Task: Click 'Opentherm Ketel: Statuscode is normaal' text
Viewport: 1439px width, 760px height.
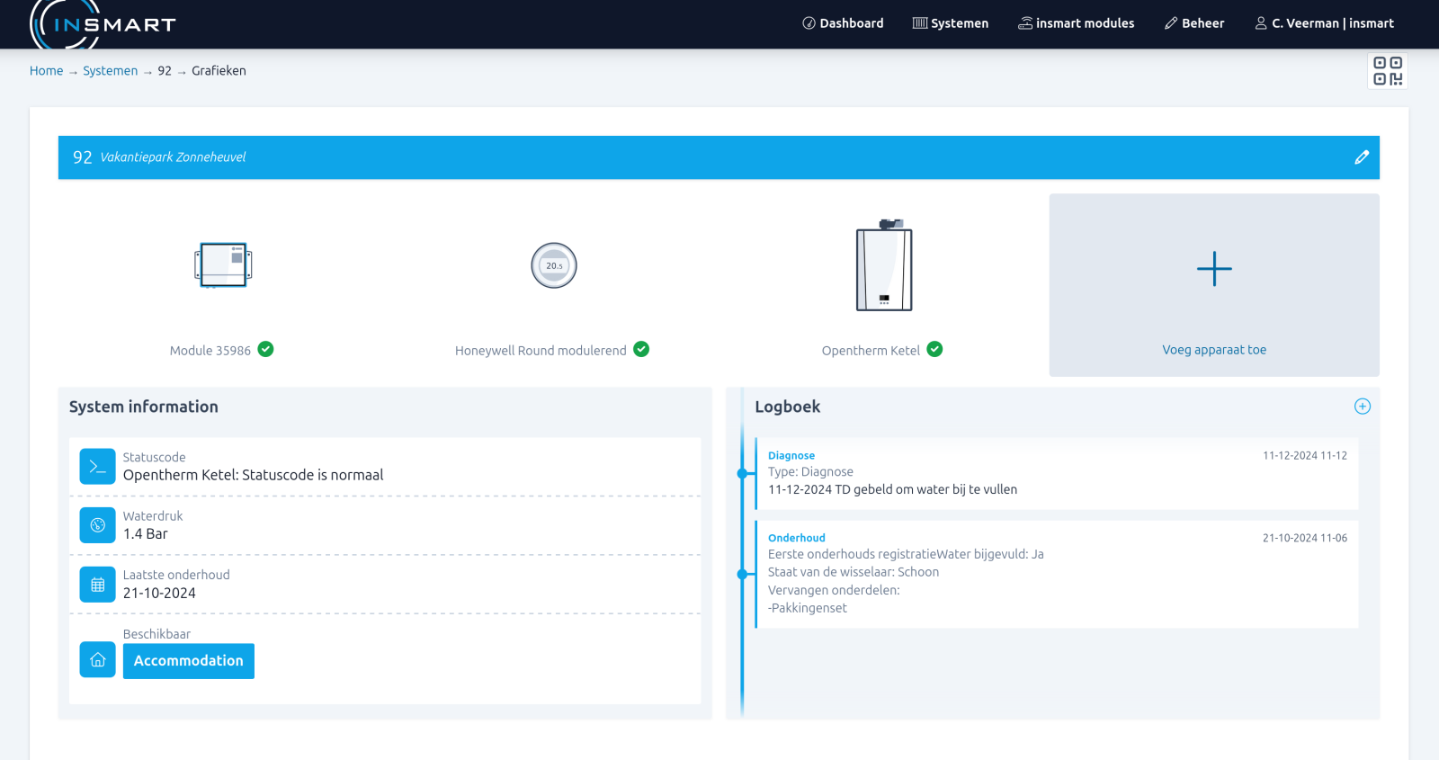Action: coord(254,475)
